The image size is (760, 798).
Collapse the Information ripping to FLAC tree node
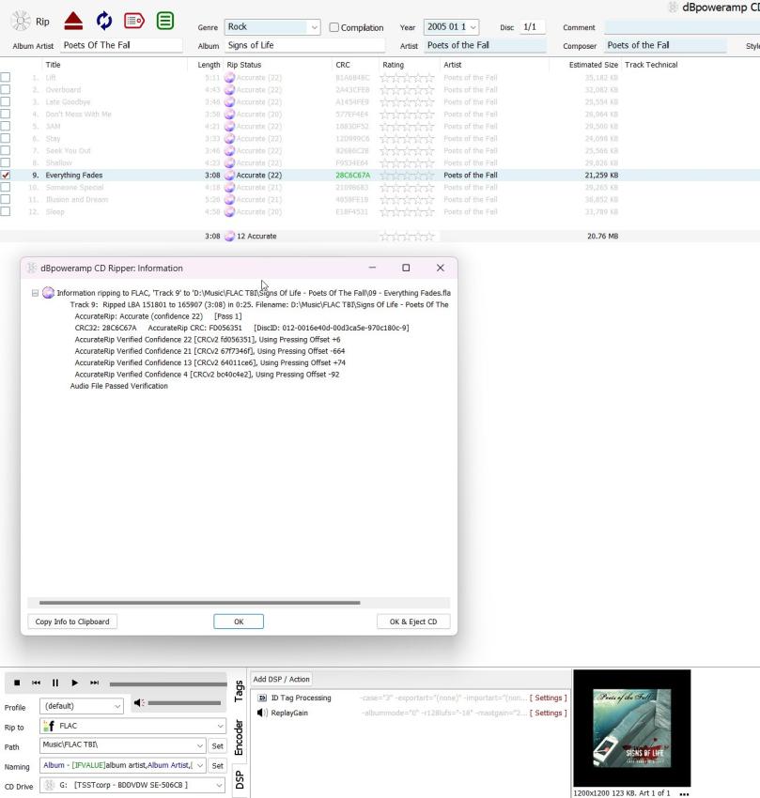[36, 293]
